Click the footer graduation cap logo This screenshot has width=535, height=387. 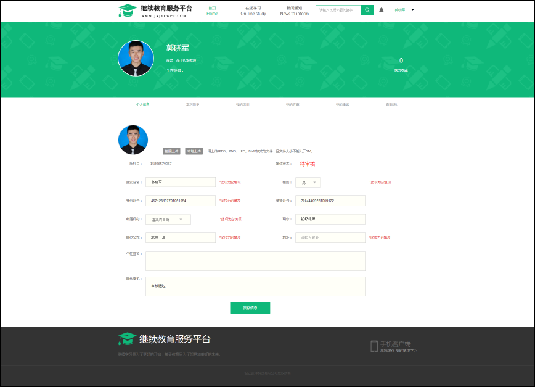127,339
